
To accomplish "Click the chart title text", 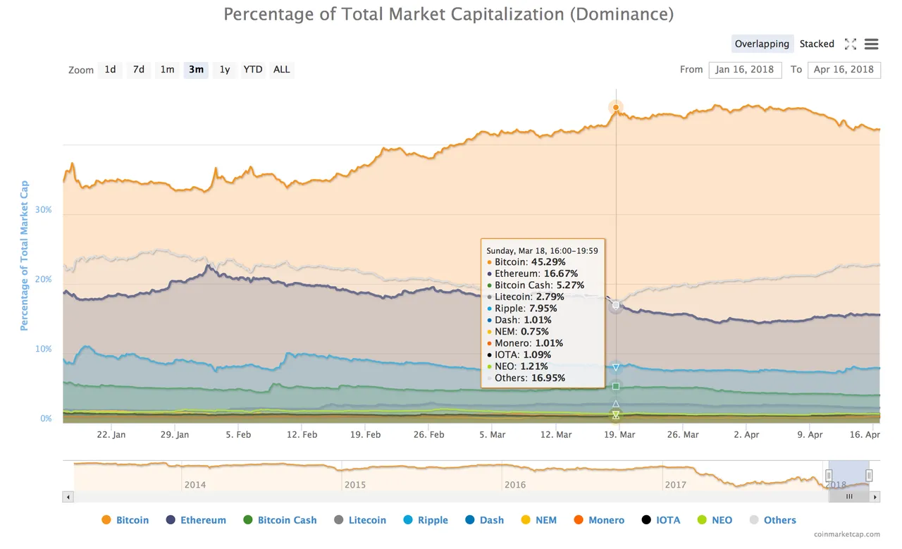I will pos(449,14).
